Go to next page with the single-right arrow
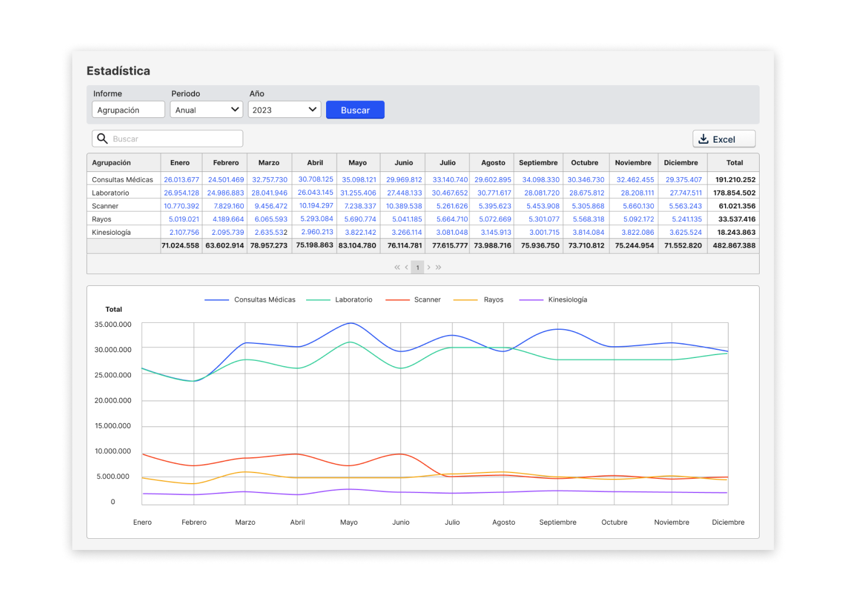Image resolution: width=846 pixels, height=601 pixels. coord(429,268)
